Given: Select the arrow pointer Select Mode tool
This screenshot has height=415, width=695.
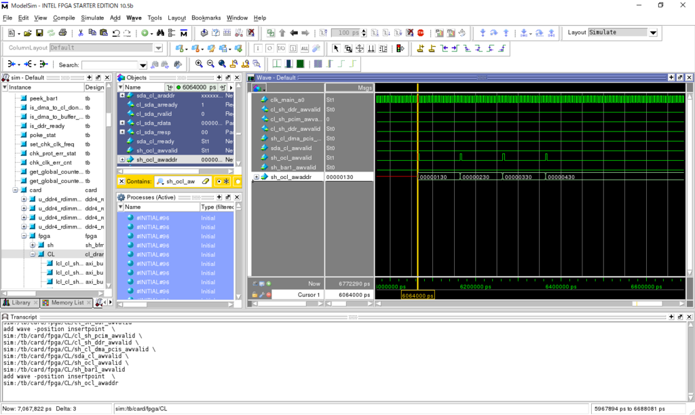Looking at the screenshot, I should (x=336, y=48).
